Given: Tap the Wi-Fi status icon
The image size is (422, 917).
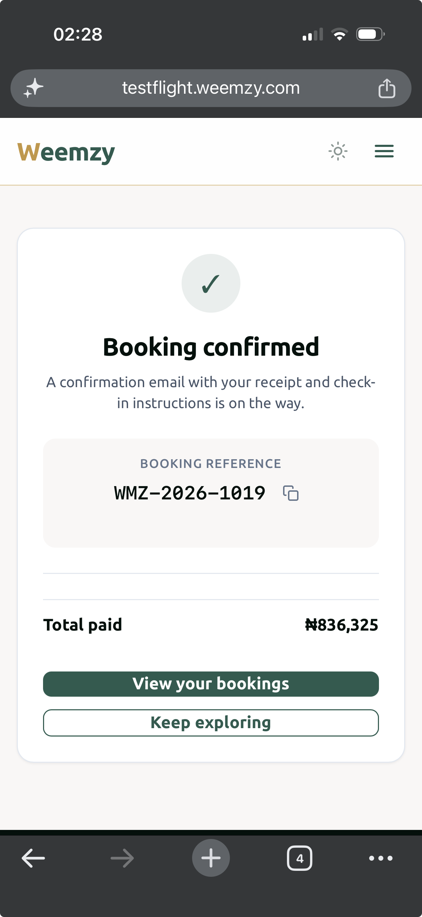Looking at the screenshot, I should pyautogui.click(x=339, y=34).
